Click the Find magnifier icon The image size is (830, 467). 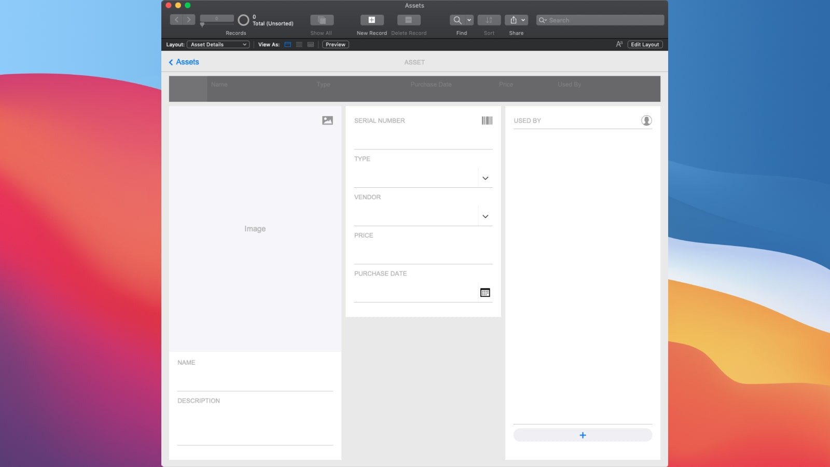pyautogui.click(x=457, y=20)
